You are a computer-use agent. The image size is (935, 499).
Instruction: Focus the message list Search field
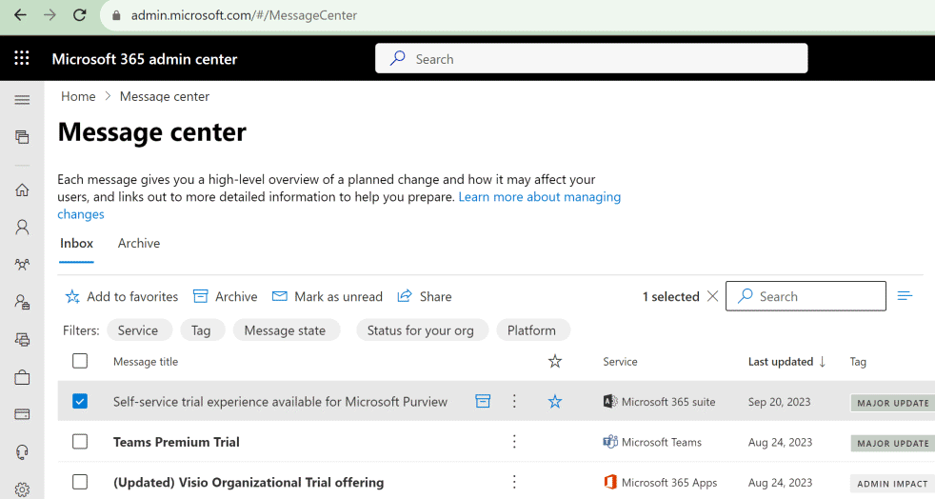coord(806,296)
